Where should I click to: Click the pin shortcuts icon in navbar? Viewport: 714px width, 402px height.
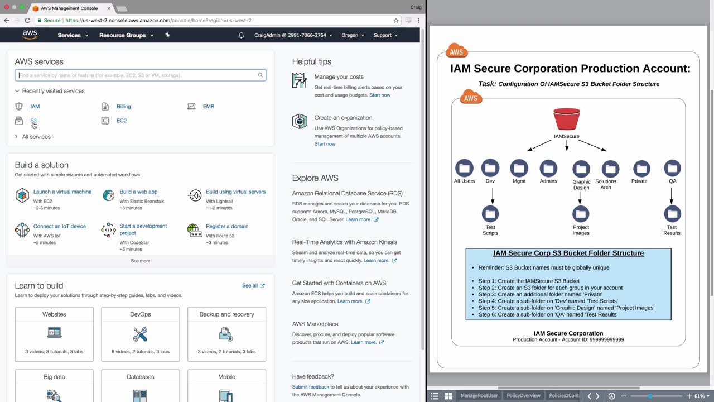167,35
